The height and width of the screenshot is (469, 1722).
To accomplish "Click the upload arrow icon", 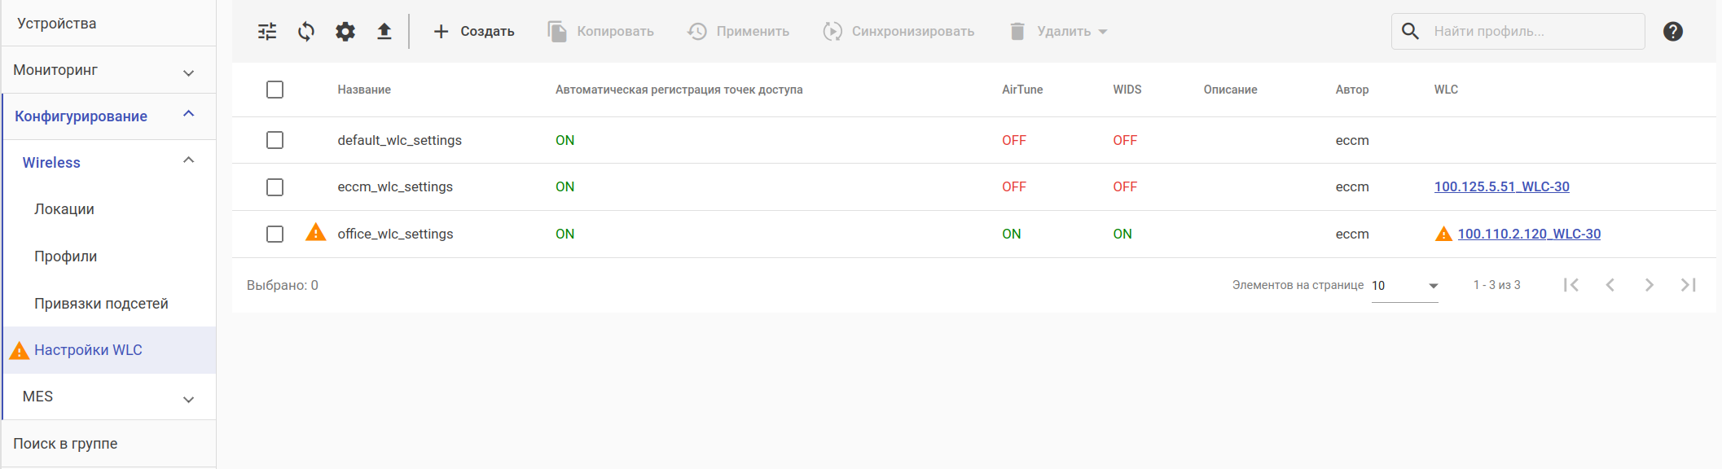I will pyautogui.click(x=384, y=32).
